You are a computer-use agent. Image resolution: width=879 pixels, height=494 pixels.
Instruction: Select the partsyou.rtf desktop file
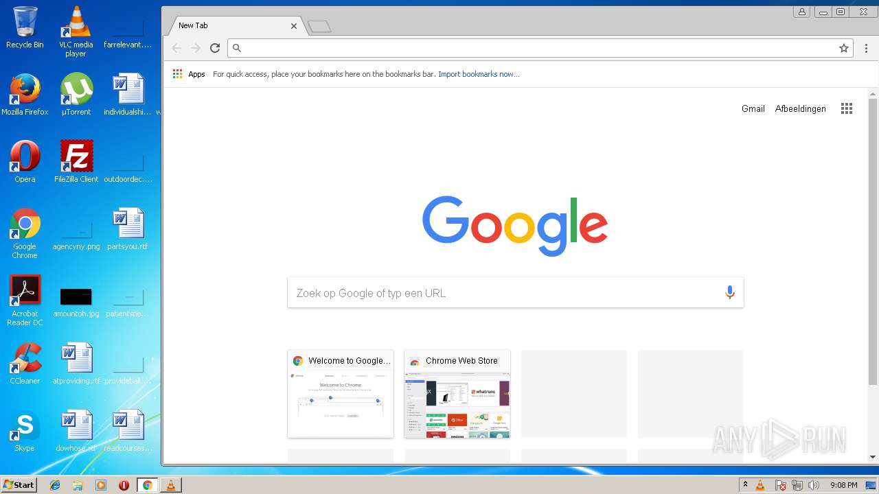tap(127, 229)
